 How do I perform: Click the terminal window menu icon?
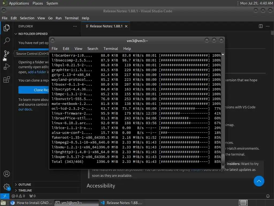click(x=52, y=41)
